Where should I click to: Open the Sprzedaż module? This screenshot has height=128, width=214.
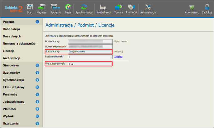(x=55, y=8)
